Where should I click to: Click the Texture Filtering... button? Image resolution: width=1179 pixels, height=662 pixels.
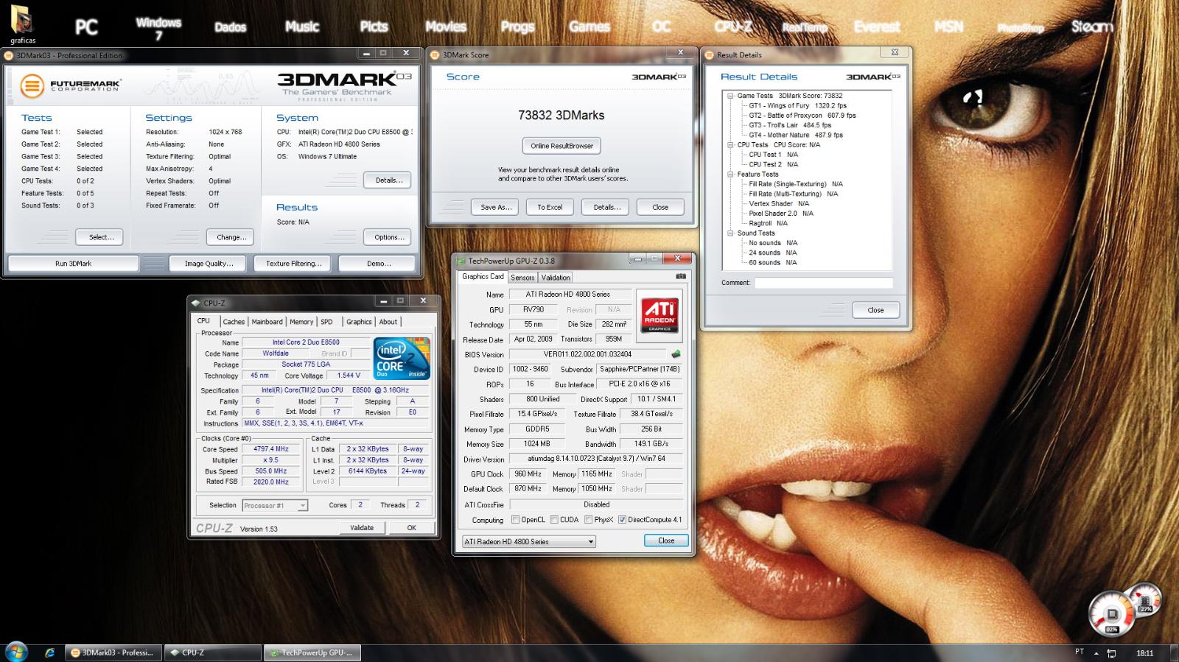pyautogui.click(x=293, y=264)
